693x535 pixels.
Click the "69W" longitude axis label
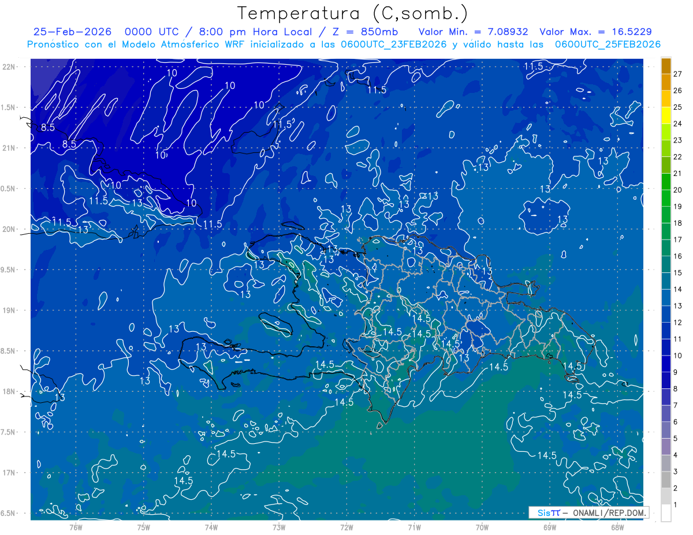point(550,527)
